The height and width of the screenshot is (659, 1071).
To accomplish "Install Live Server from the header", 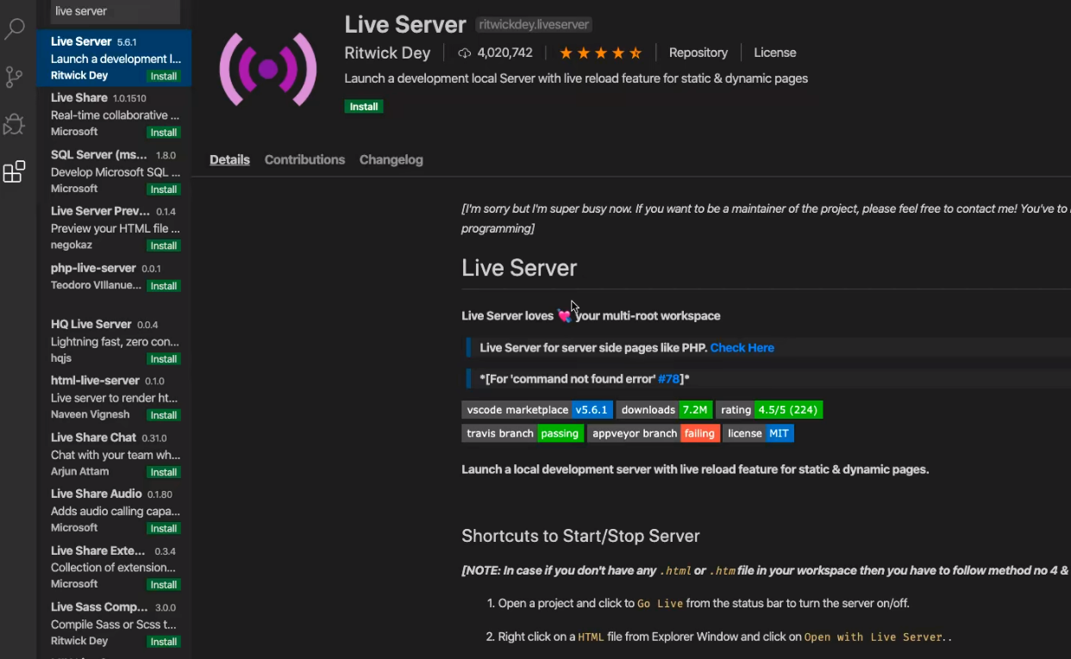I will (x=364, y=107).
